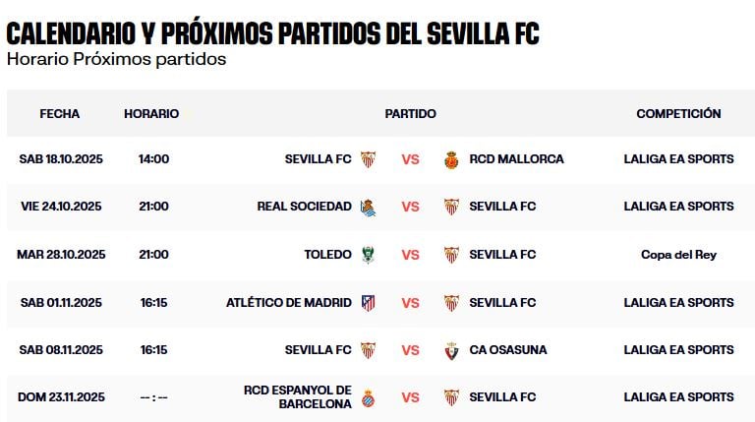Click the Atlético de Madrid crest
Screen dimensions: 755x422
pos(368,302)
